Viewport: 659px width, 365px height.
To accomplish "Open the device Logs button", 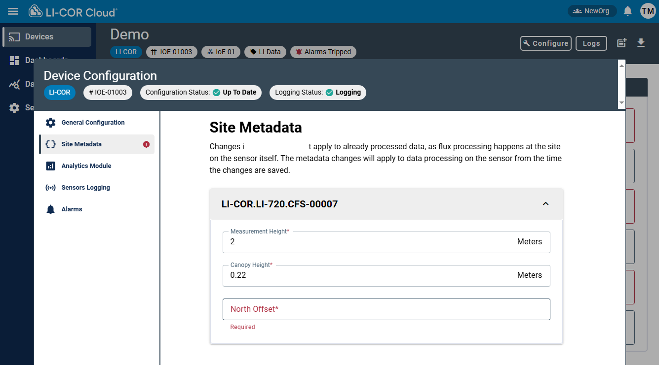I will tap(591, 43).
